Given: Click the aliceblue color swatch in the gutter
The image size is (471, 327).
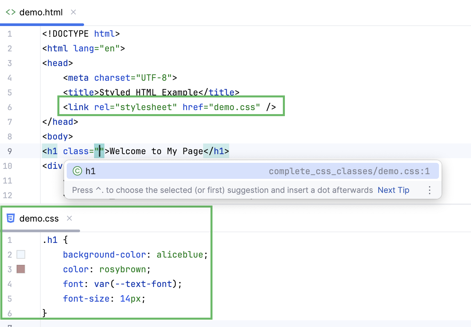Looking at the screenshot, I should [x=21, y=254].
